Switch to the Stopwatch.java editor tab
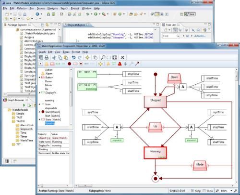The image size is (240, 195). 76,25
